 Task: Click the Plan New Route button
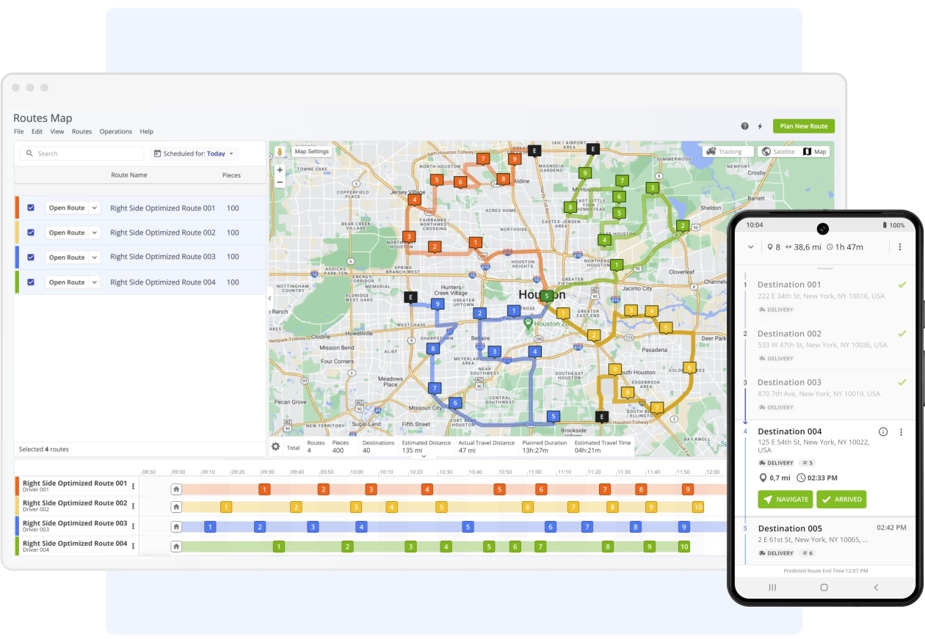803,126
